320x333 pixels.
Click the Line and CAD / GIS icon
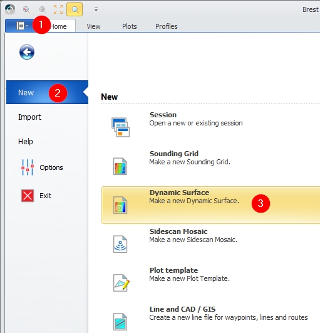pos(120,322)
